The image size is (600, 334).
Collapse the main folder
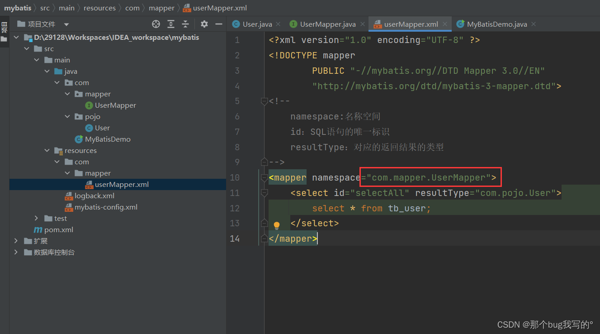point(37,60)
